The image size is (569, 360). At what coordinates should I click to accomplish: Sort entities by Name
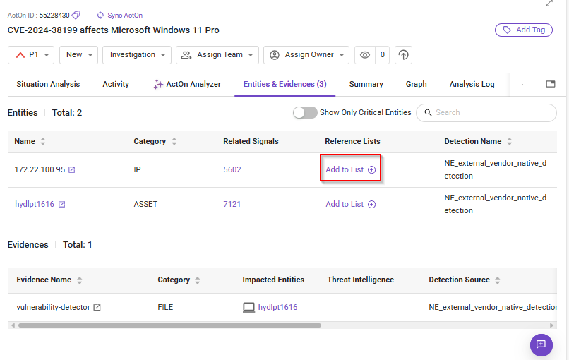click(x=43, y=141)
